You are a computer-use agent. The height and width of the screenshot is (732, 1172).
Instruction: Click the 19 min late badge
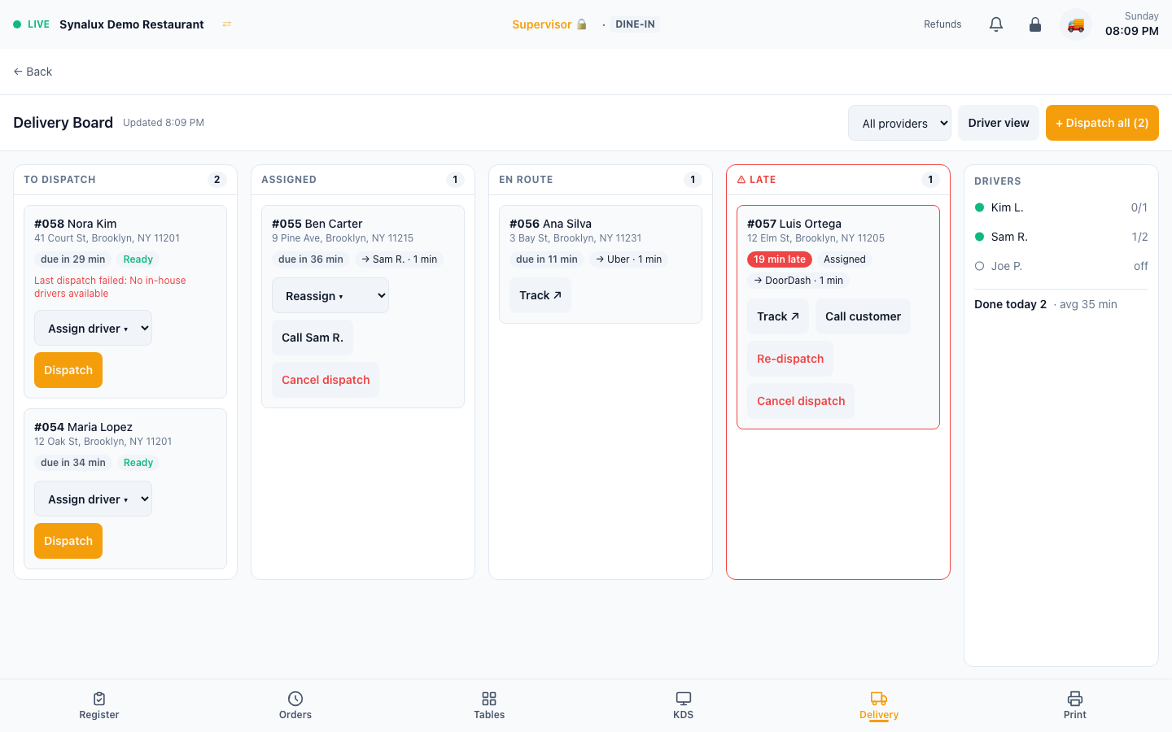(x=780, y=259)
